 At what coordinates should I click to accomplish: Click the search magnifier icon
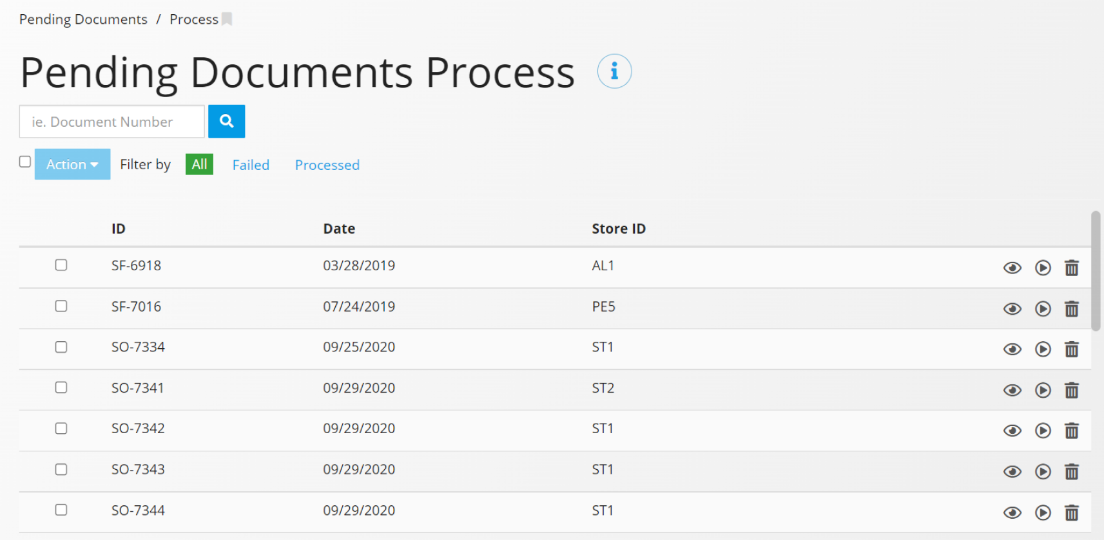point(226,121)
